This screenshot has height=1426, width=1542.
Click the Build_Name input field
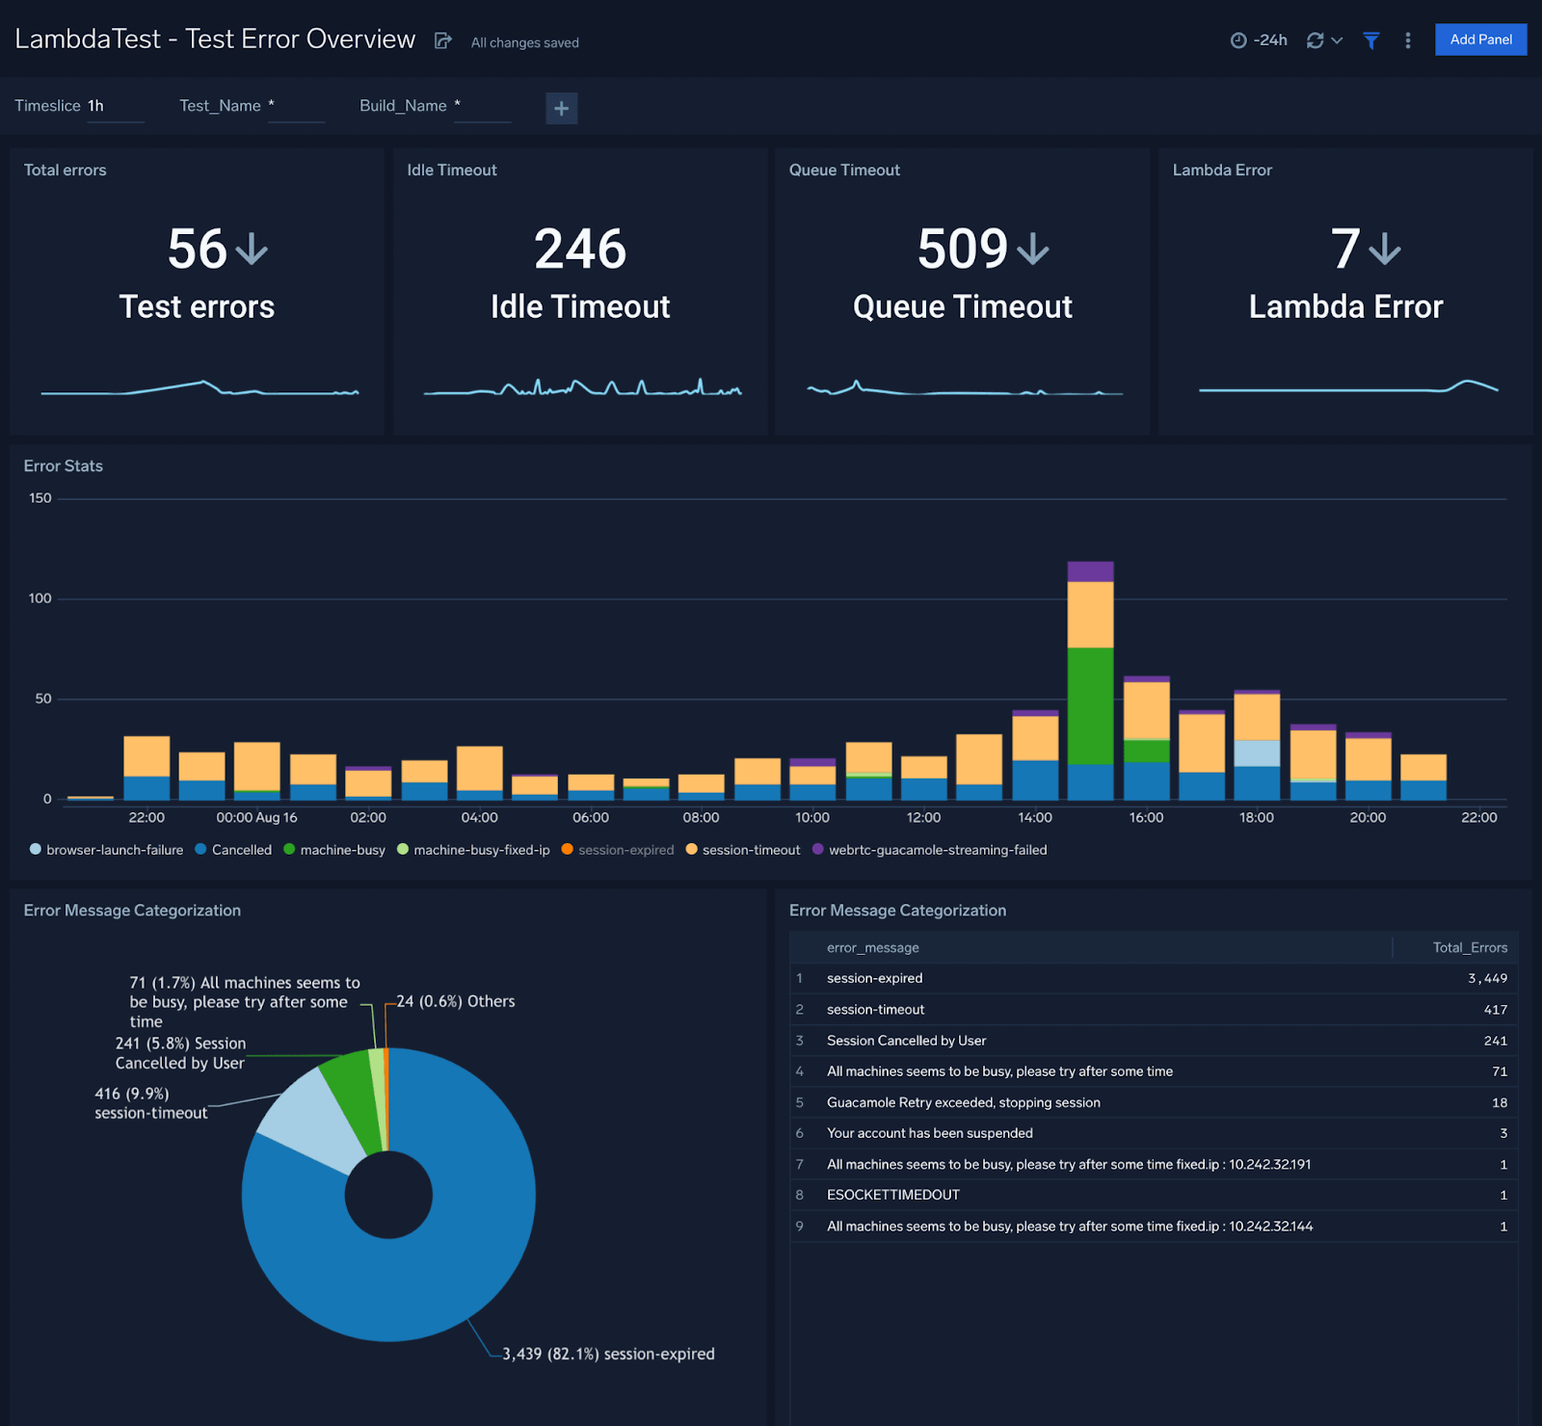point(482,106)
